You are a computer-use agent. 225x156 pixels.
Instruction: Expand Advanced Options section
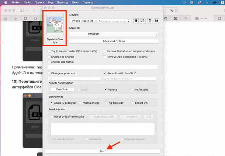coord(114,41)
